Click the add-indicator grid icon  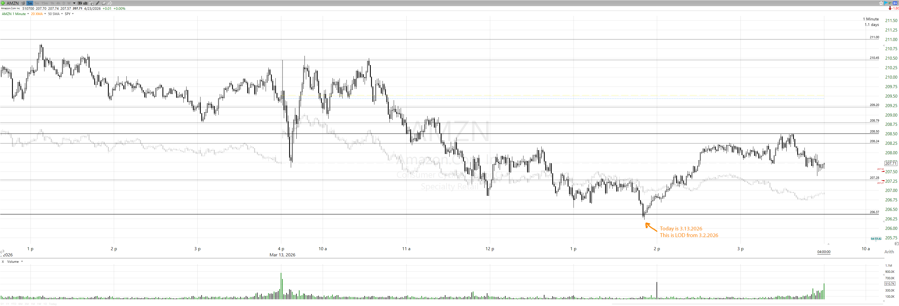(91, 3)
